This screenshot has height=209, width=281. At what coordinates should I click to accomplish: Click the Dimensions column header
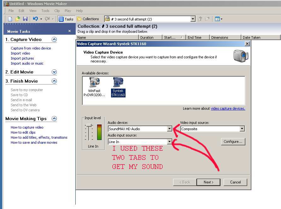[x=225, y=38]
